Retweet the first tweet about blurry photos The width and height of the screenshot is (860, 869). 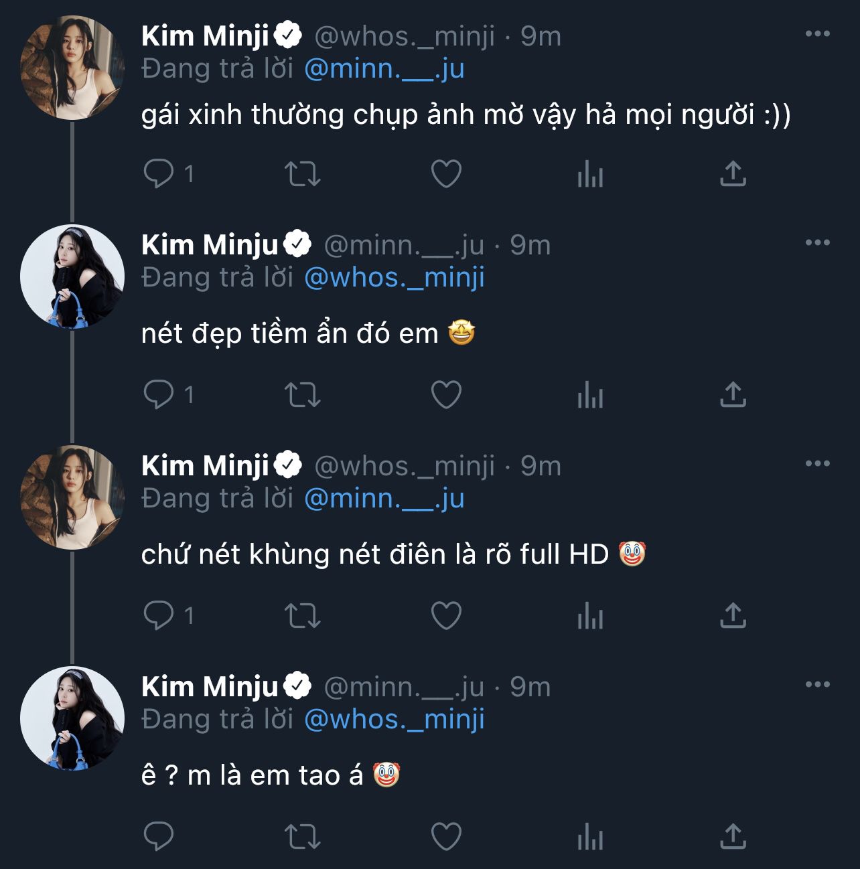coord(303,174)
